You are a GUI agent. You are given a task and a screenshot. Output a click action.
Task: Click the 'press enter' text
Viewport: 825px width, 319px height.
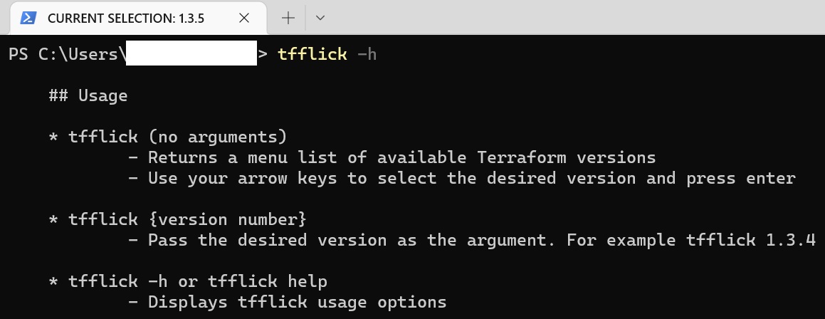tap(740, 178)
